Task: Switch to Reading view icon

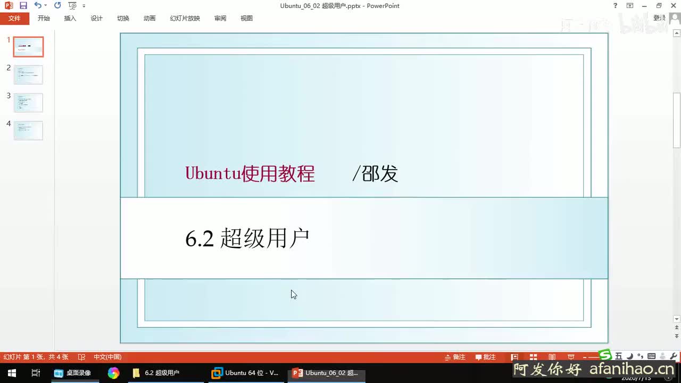Action: tap(552, 357)
